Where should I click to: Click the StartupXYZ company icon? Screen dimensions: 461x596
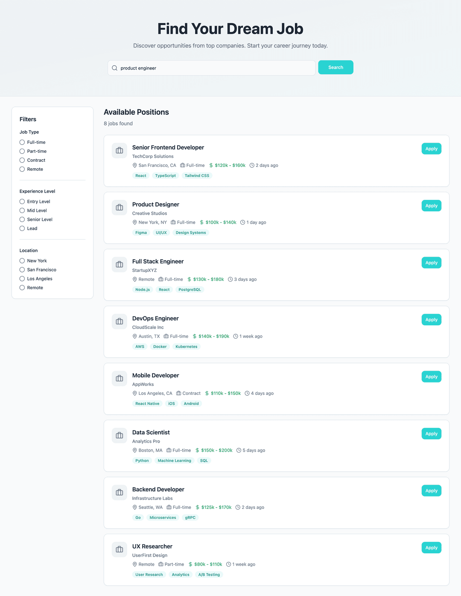point(119,264)
